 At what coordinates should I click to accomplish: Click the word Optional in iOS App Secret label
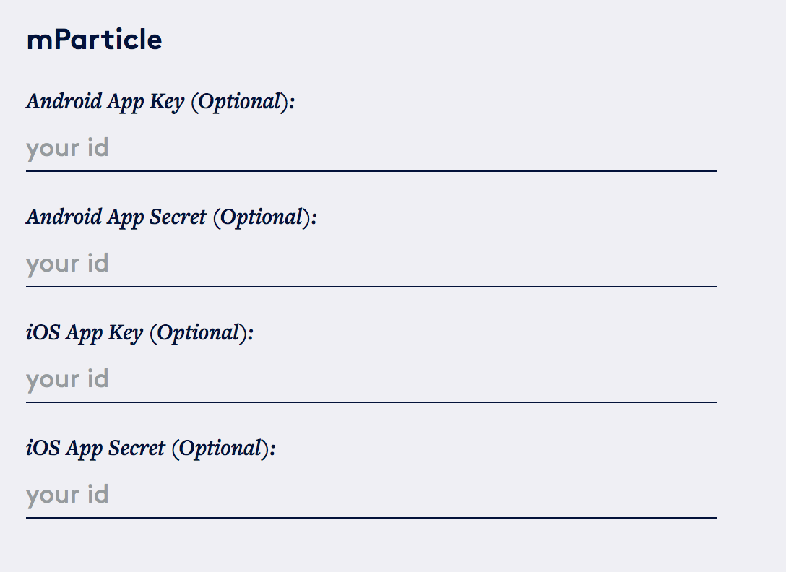tap(220, 449)
